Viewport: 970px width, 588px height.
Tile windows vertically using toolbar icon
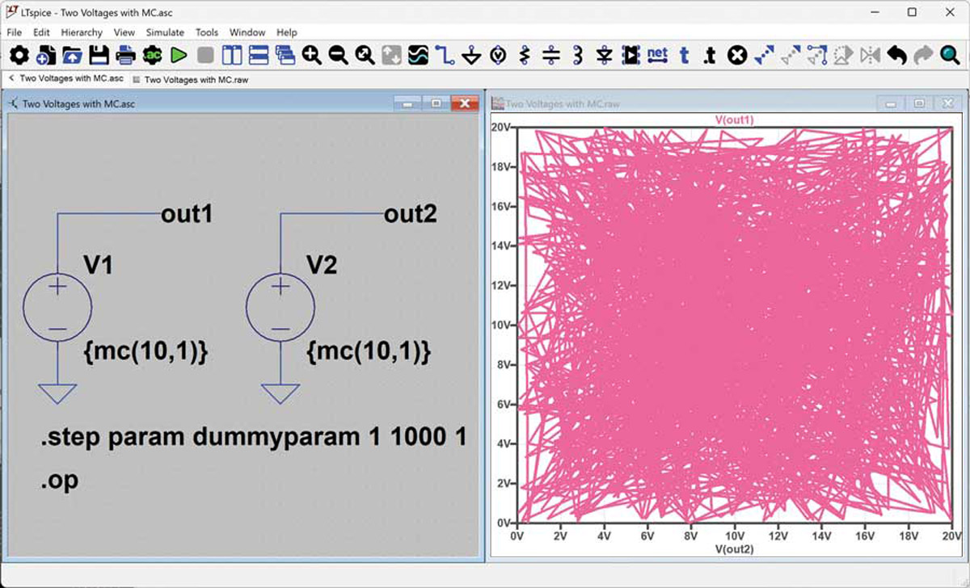232,55
